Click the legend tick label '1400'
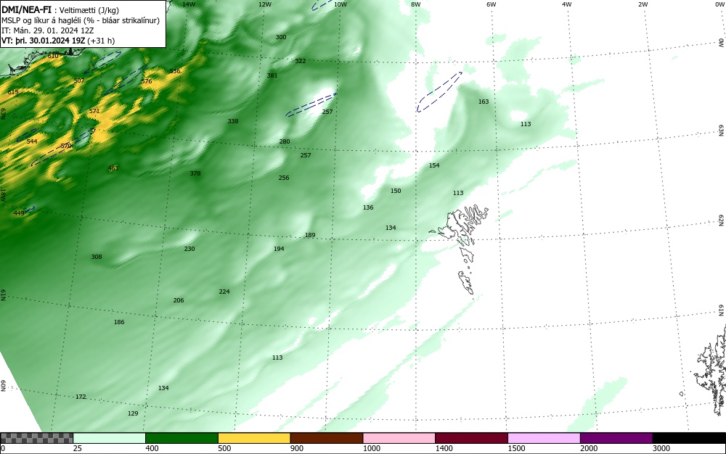726x454 pixels. pyautogui.click(x=444, y=448)
